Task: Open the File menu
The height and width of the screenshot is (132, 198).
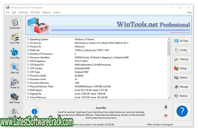Action: (x=8, y=12)
